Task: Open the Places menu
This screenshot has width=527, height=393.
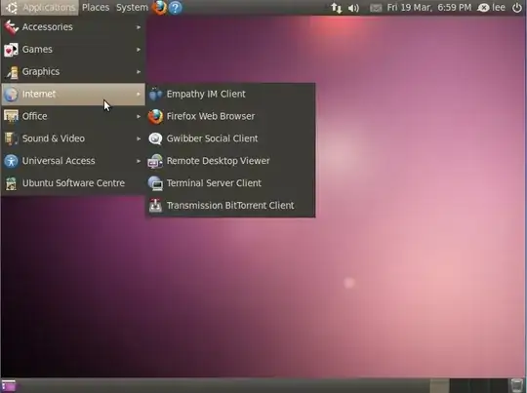Action: [x=96, y=8]
